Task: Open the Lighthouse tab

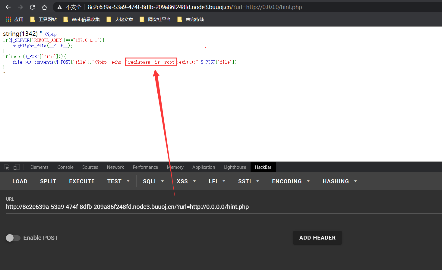Action: pos(235,167)
